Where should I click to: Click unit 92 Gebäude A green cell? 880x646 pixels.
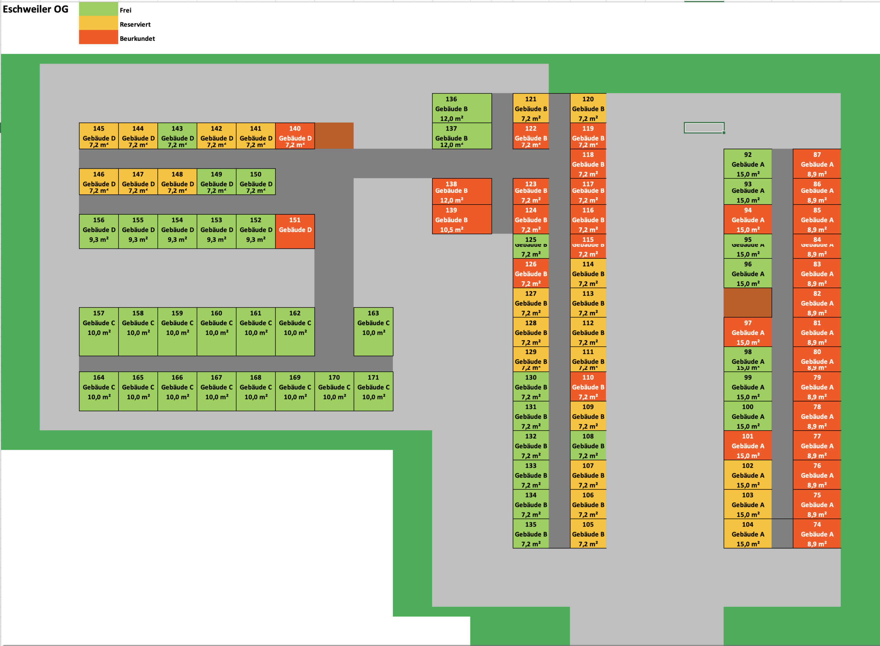point(747,164)
